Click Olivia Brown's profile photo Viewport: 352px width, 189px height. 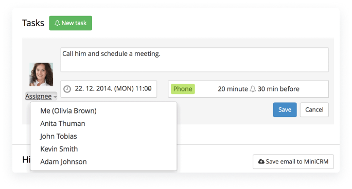point(41,74)
